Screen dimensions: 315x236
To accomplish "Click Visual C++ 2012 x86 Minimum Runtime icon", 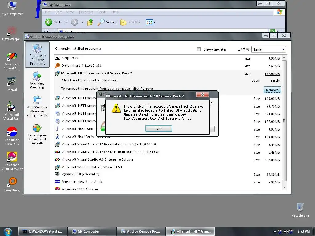I will (58, 152).
